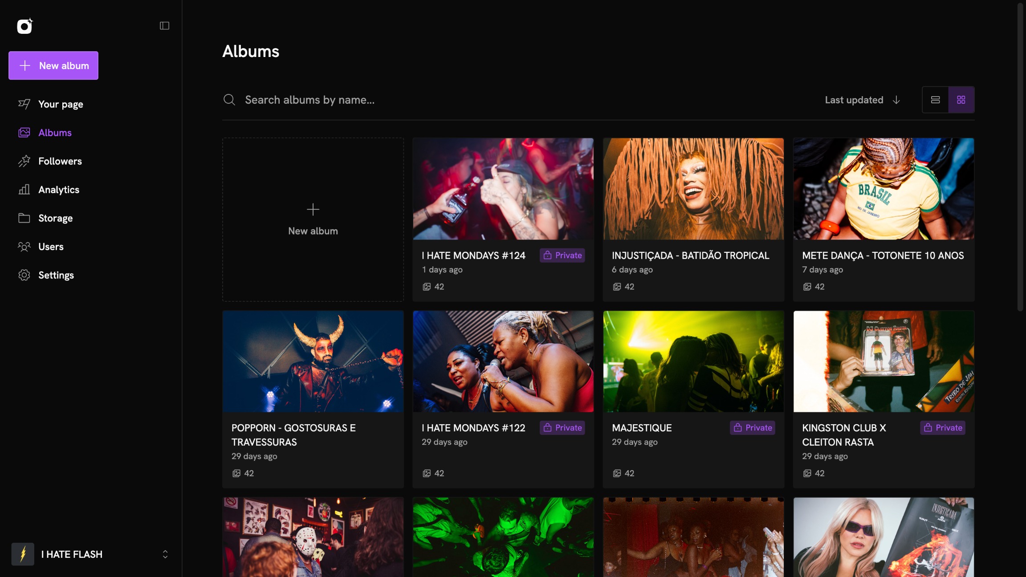Collapse the sidebar with the panel icon
The image size is (1026, 577).
point(164,26)
